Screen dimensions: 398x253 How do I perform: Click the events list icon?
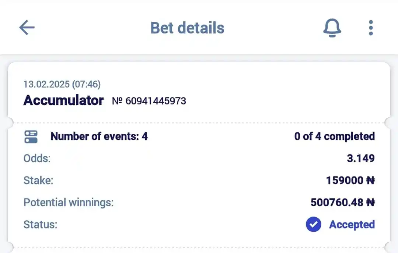coord(31,137)
